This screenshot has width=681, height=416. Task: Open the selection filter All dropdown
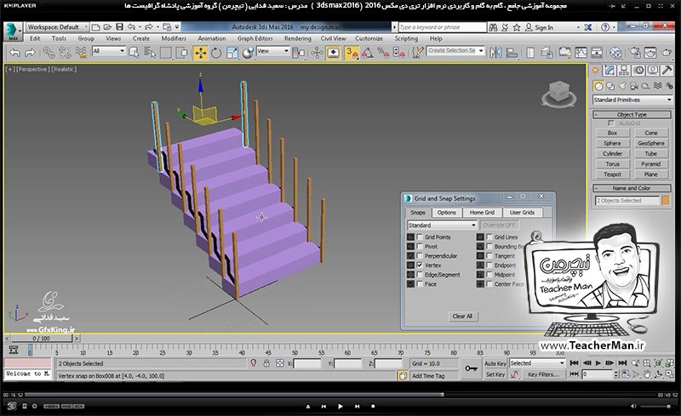coord(109,51)
